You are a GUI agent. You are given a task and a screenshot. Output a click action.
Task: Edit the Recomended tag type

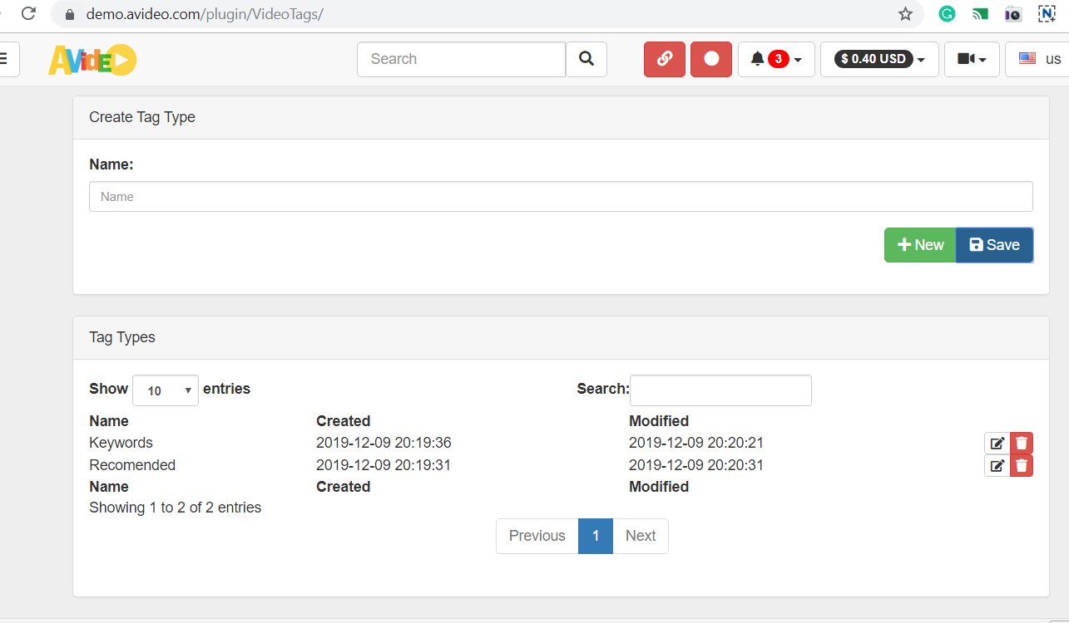click(997, 465)
